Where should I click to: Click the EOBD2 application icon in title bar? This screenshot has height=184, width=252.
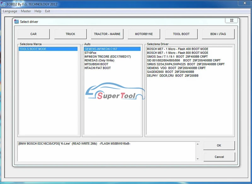[x=3, y=4]
